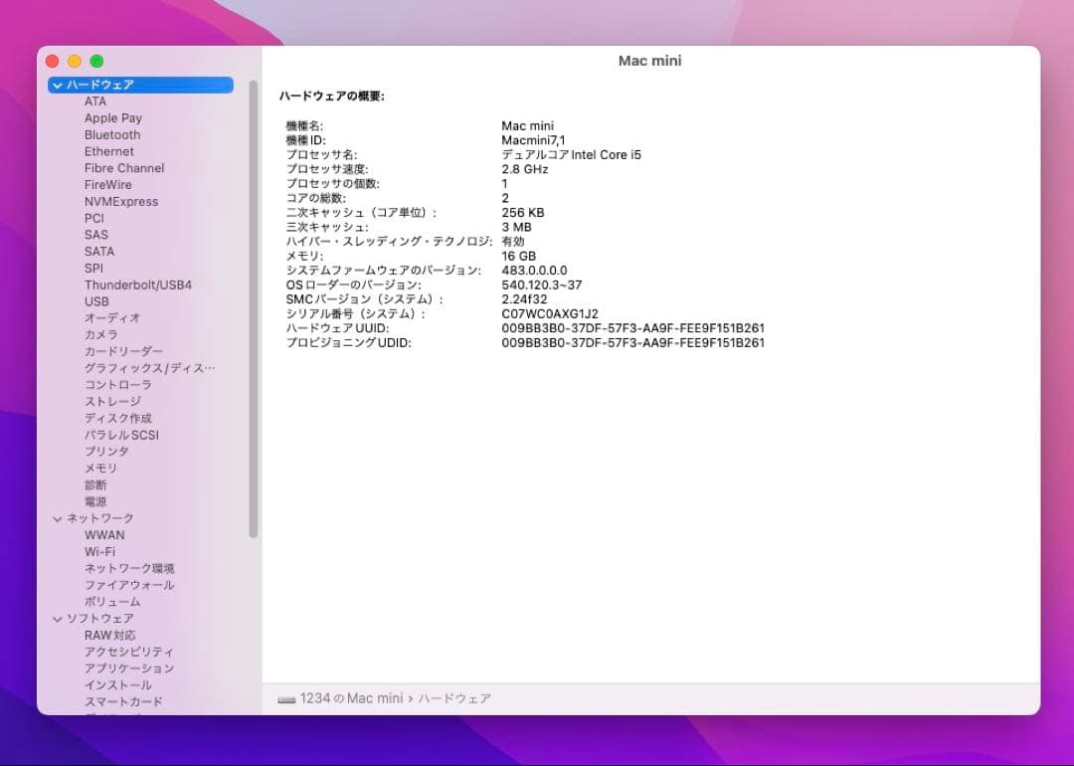View Ethernet network details
Viewport: 1074px width, 766px height.
[108, 151]
